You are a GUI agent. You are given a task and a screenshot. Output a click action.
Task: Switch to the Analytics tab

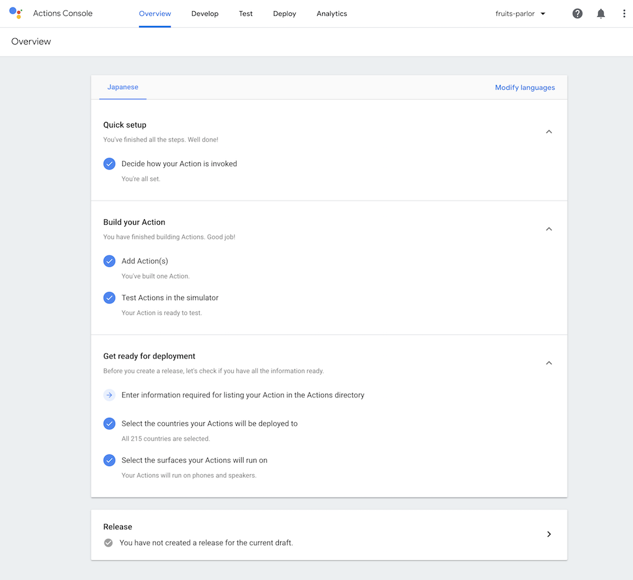coord(332,14)
